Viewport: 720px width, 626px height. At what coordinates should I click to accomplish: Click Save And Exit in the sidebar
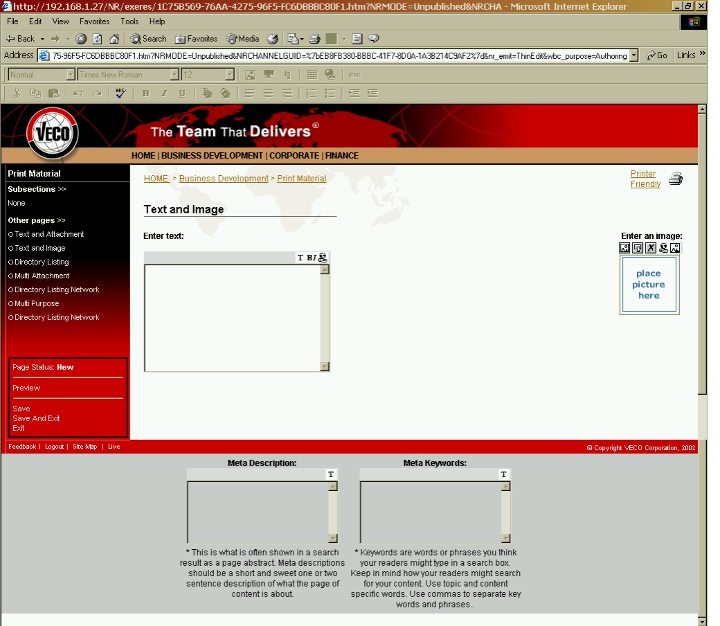point(36,418)
